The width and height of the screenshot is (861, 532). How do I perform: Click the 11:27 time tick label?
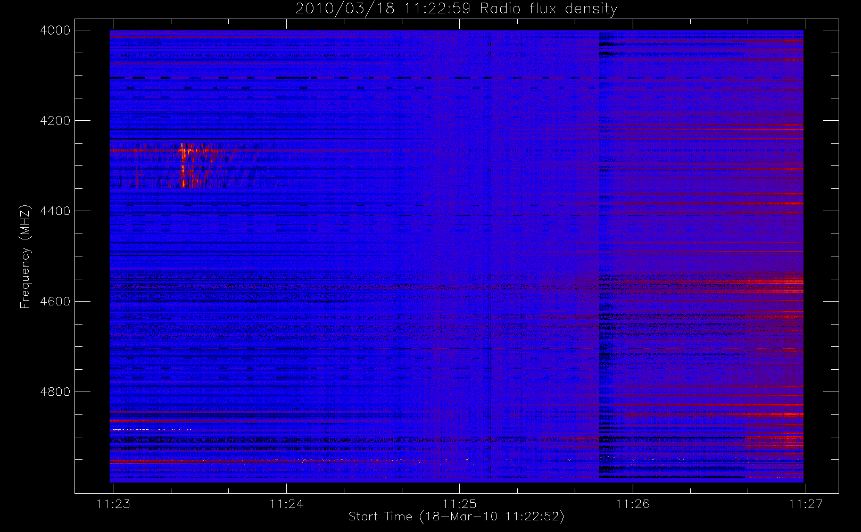click(806, 504)
